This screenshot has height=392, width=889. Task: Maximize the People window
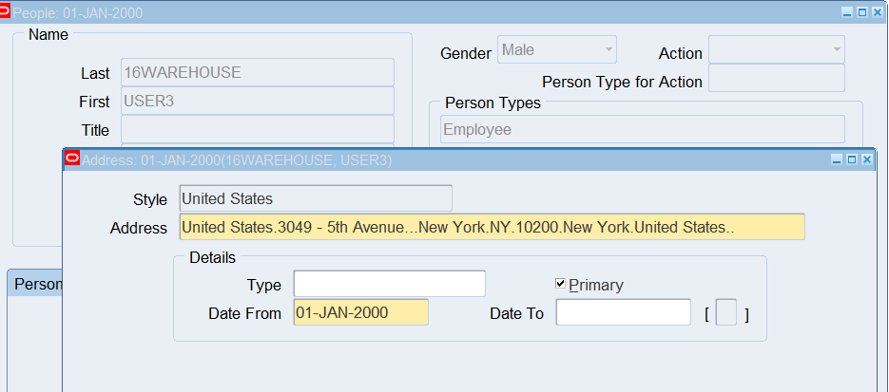coord(862,12)
